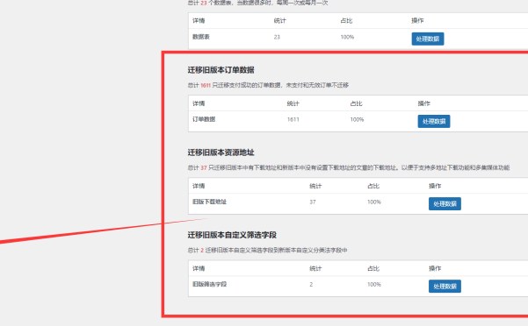
Task: Click 100% cell in 旧版下载地址 row
Action: click(x=374, y=202)
